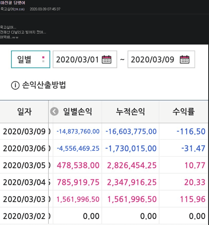Click the author name 죽고싶어(39.116)
209x225 pixels.
pos(12,9)
